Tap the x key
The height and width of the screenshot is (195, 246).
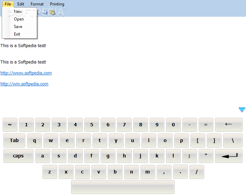66,172
